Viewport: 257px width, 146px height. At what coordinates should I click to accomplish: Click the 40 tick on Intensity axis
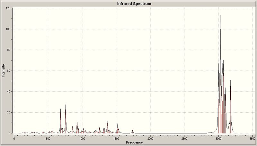click(x=9, y=92)
